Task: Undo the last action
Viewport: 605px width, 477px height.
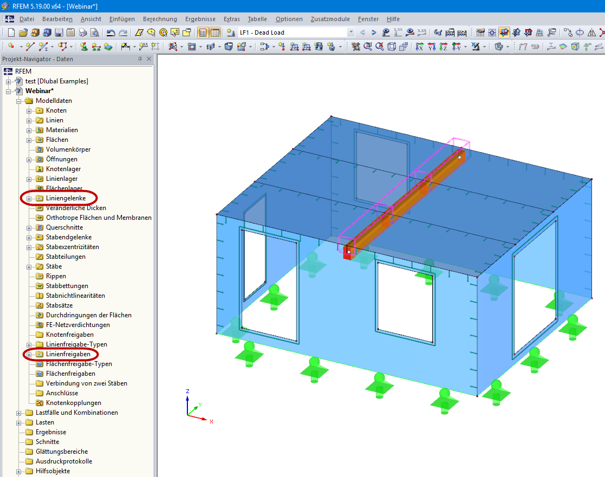Action: click(110, 33)
